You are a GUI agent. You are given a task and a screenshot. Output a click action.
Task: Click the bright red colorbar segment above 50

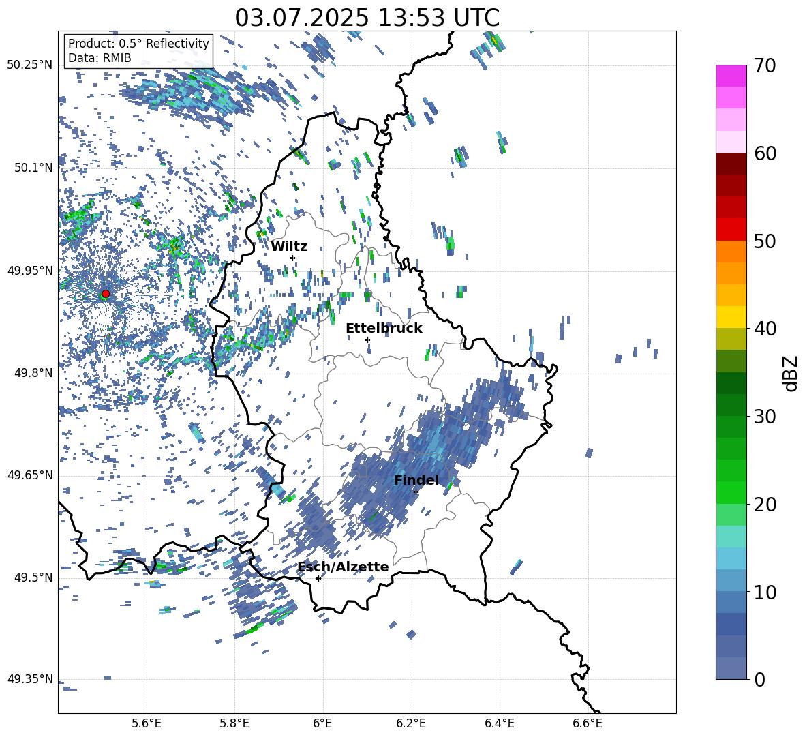(731, 230)
